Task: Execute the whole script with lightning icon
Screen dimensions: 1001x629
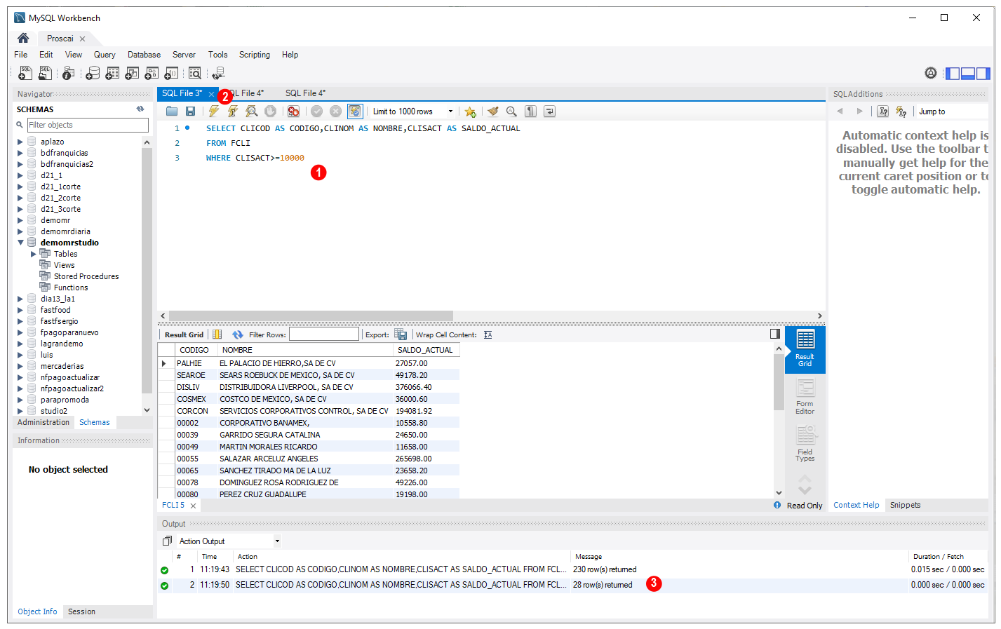Action: click(214, 111)
